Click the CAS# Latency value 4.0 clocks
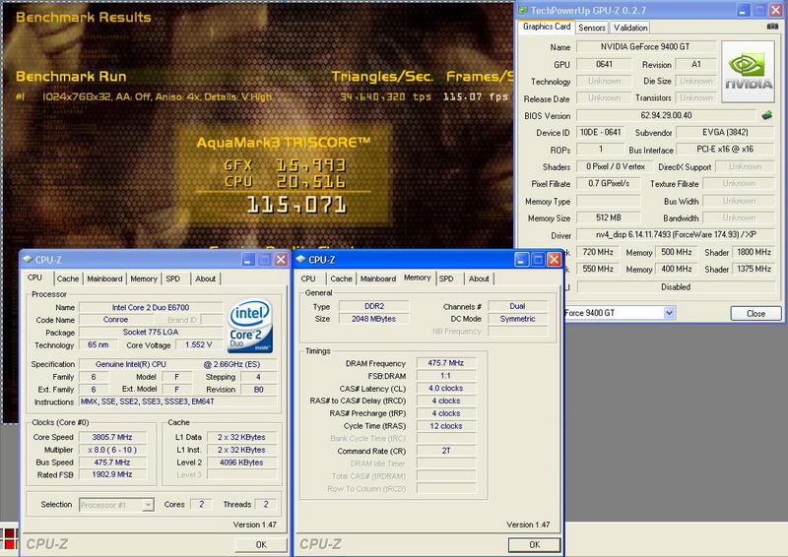This screenshot has height=557, width=788. (x=446, y=389)
